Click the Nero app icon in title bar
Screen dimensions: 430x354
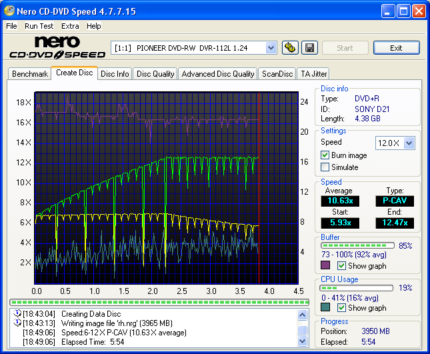tap(9, 11)
